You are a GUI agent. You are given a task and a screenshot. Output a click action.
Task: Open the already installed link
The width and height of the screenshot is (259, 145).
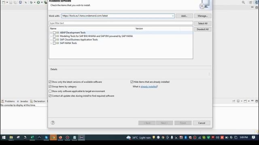click(x=149, y=87)
